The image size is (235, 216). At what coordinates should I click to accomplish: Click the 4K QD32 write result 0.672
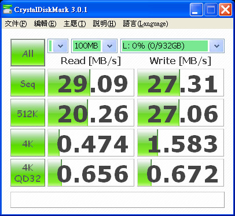(x=181, y=173)
